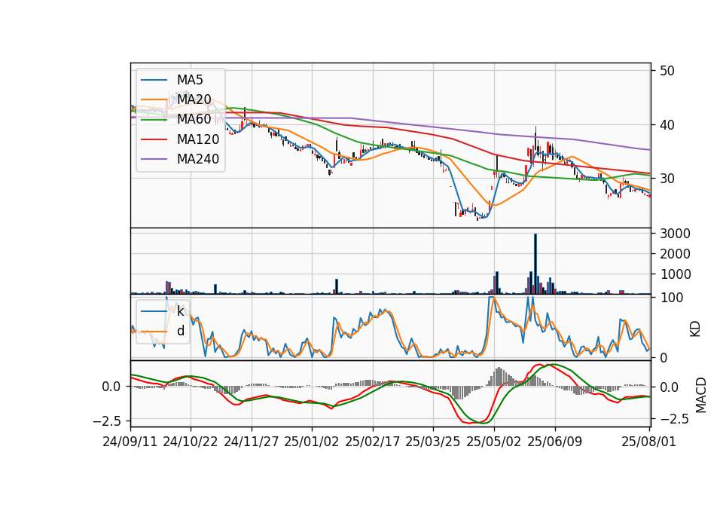Image resolution: width=723 pixels, height=520 pixels.
Task: Click the 'k' legend label in KD panel
Action: pyautogui.click(x=180, y=311)
